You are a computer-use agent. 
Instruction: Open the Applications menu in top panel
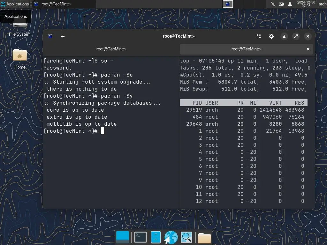[15, 4]
